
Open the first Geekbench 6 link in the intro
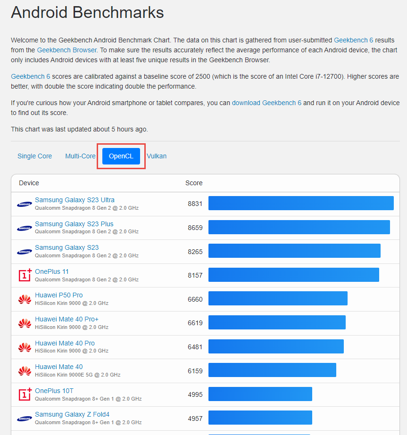pos(353,40)
